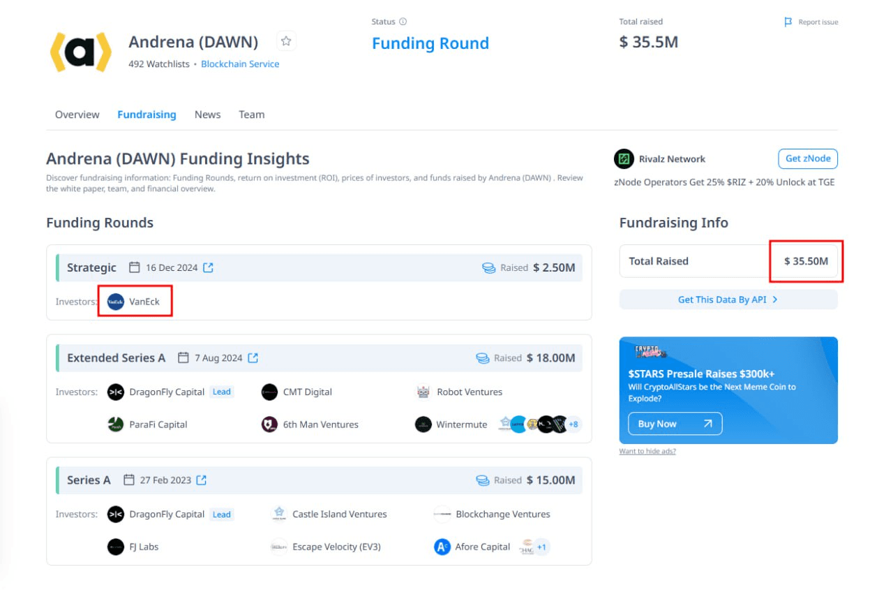Click the Andrena project logo

tap(81, 52)
